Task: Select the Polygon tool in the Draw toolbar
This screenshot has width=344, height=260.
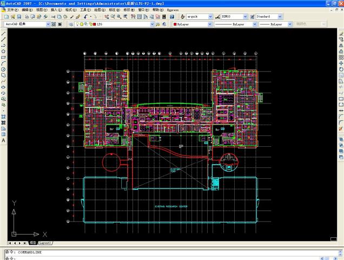Action: (3, 51)
